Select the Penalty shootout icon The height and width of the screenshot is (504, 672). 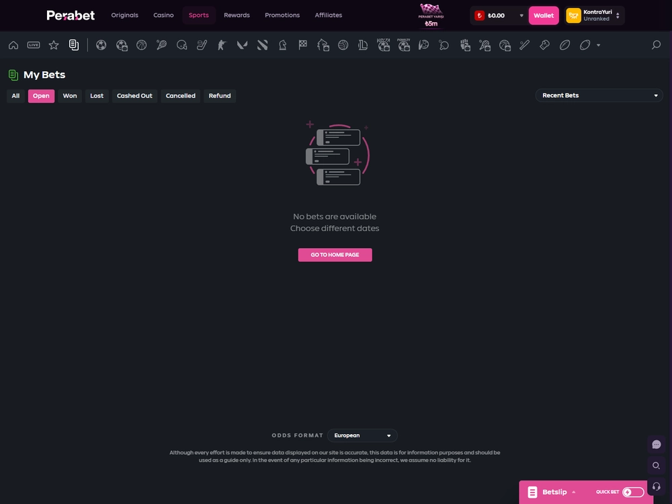404,44
